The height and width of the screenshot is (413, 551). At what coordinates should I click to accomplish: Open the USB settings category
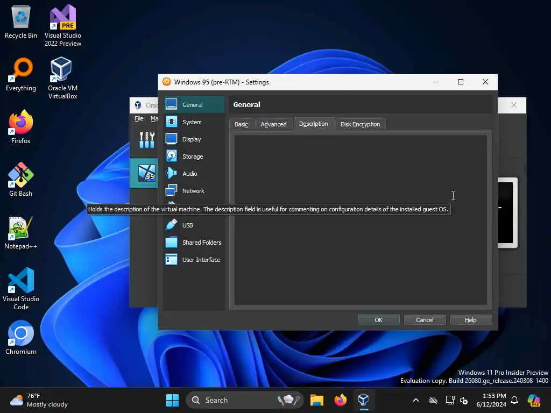pyautogui.click(x=194, y=225)
